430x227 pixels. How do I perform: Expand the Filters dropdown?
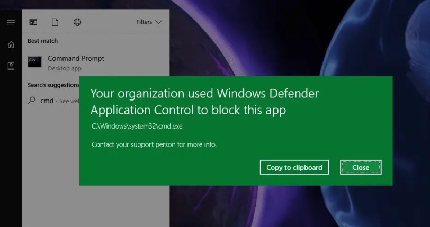tap(149, 22)
